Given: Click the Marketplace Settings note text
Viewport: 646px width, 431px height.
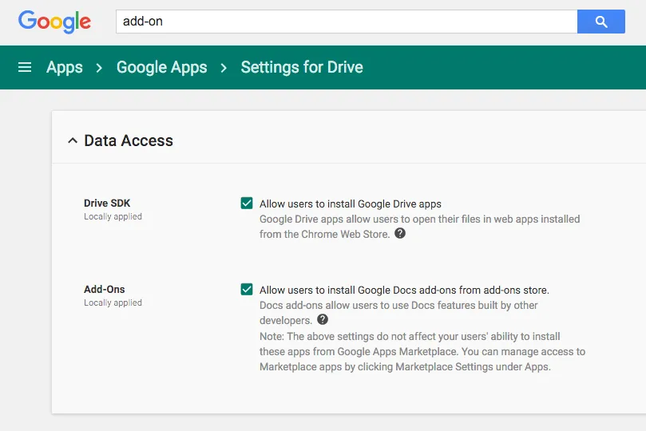Looking at the screenshot, I should [x=422, y=351].
